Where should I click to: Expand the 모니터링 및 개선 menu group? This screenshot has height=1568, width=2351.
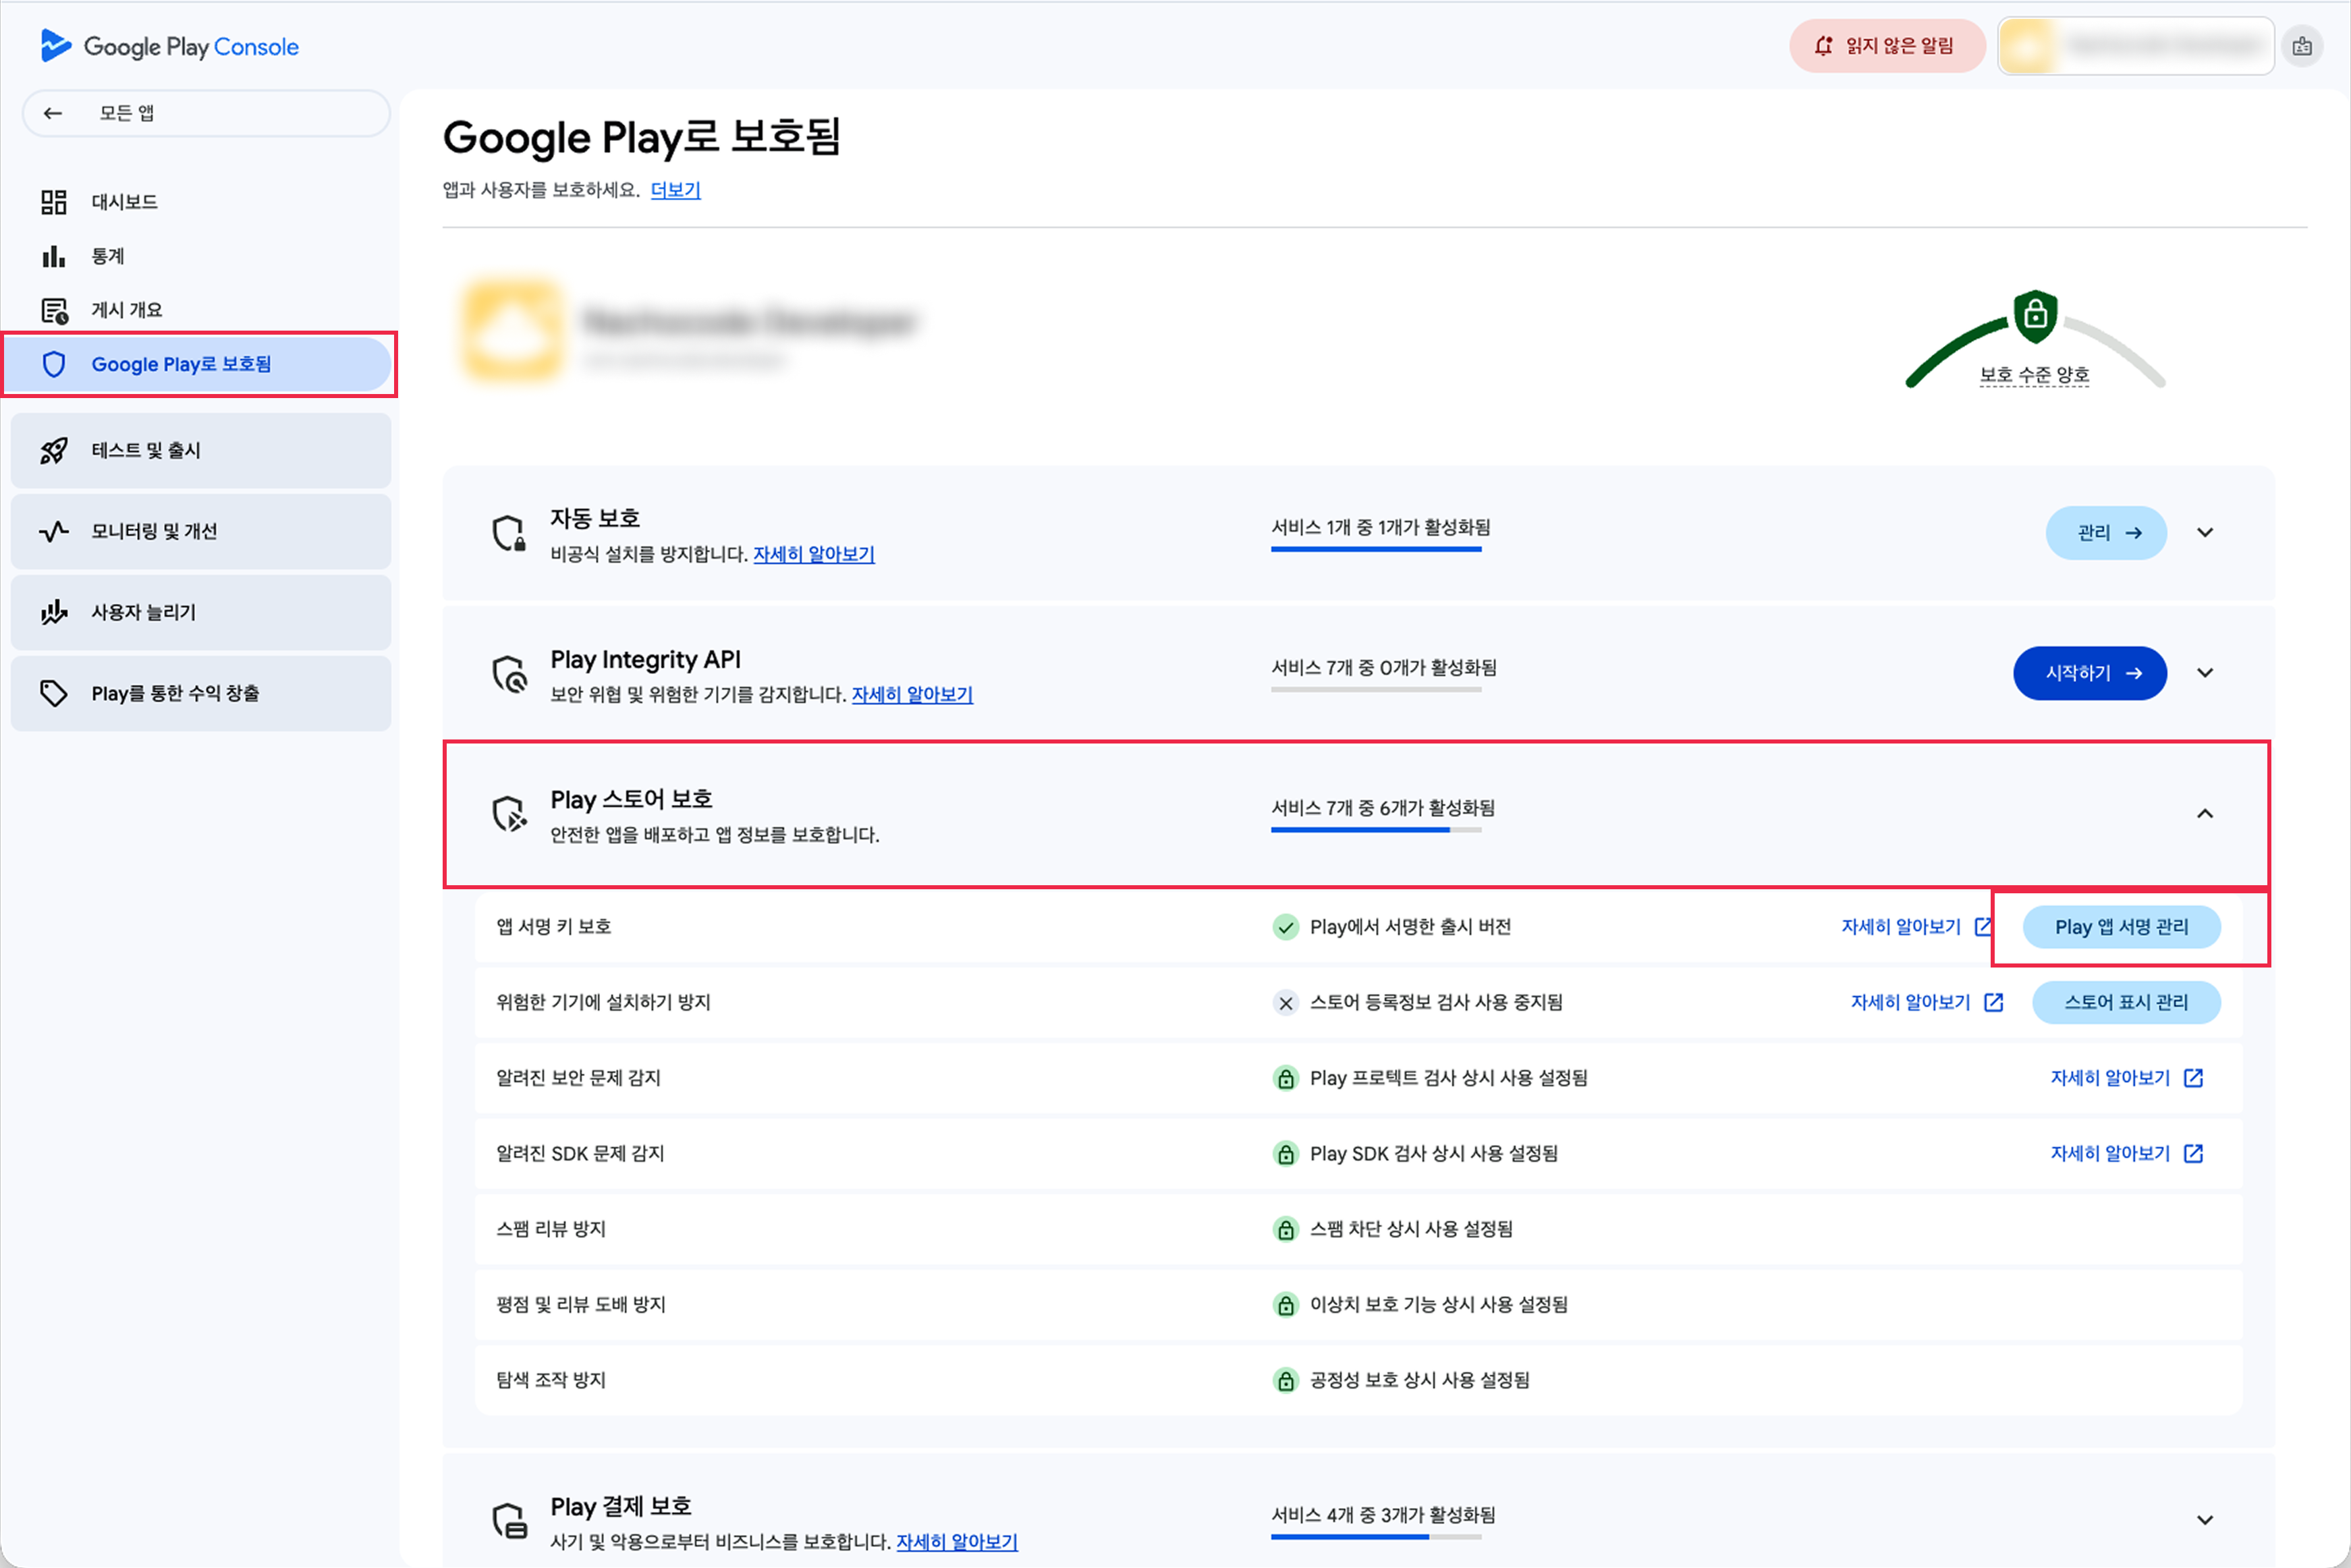(x=201, y=531)
